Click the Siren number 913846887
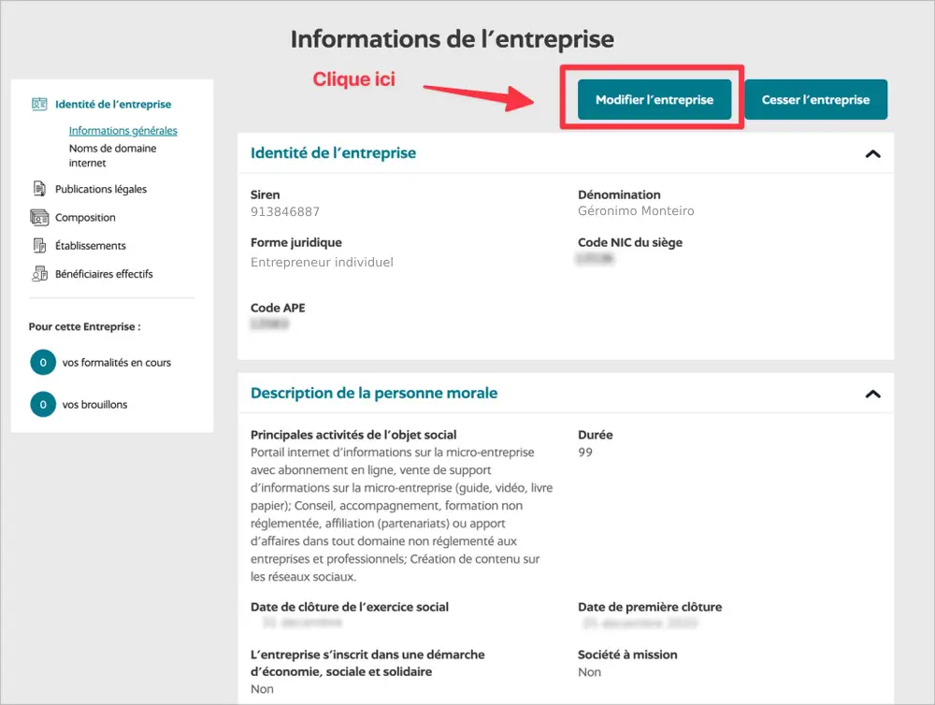 (x=285, y=211)
